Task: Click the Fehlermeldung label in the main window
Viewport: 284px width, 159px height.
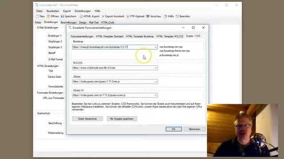Action: point(55,133)
